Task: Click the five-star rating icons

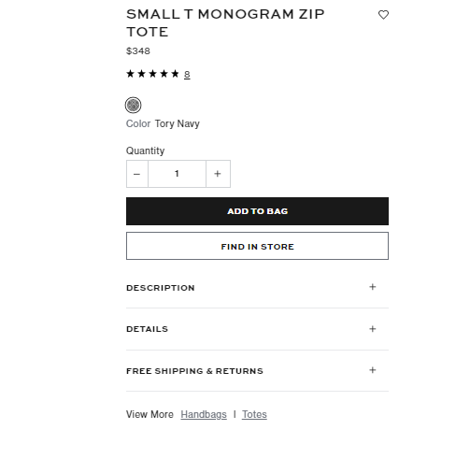Action: click(x=152, y=74)
